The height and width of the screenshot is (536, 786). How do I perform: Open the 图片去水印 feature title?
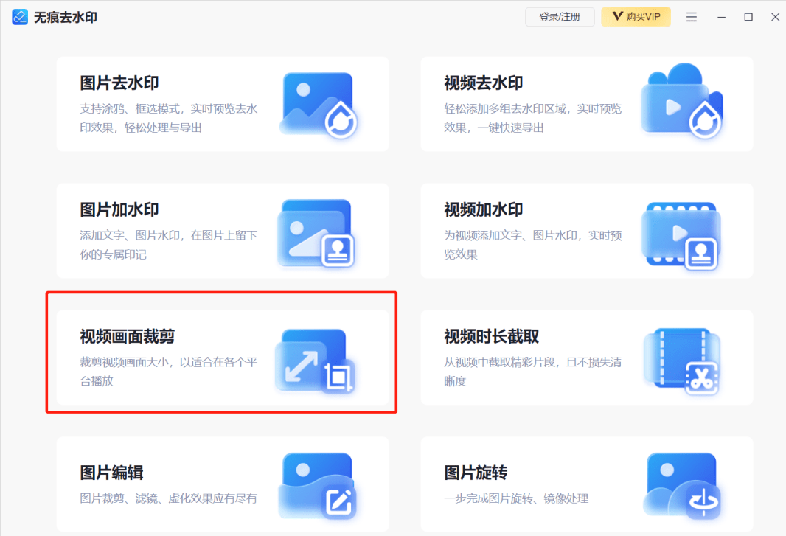pyautogui.click(x=119, y=83)
